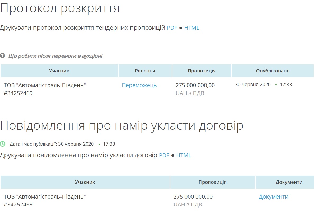This screenshot has width=314, height=212.
Task: Click the 'Переможець' decision link
Action: coord(139,85)
